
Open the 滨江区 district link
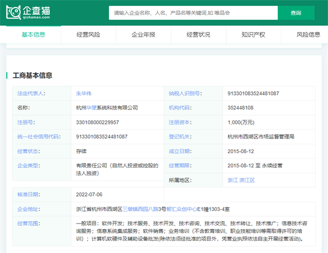pyautogui.click(x=247, y=180)
